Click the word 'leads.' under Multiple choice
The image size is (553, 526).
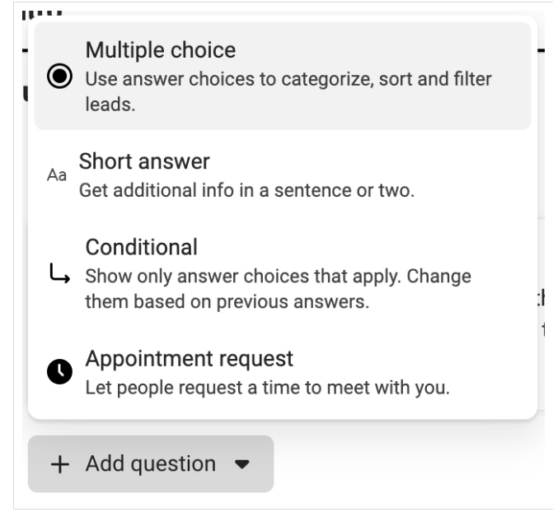(110, 105)
